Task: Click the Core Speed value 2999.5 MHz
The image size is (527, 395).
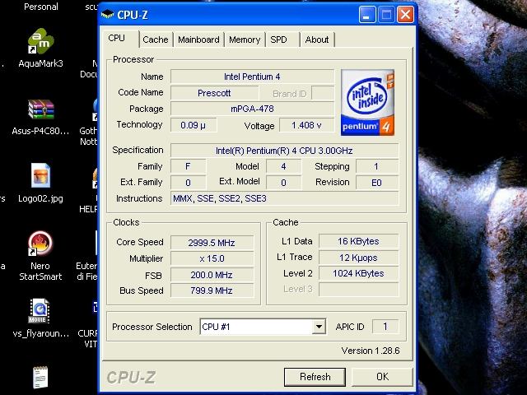Action: tap(212, 243)
